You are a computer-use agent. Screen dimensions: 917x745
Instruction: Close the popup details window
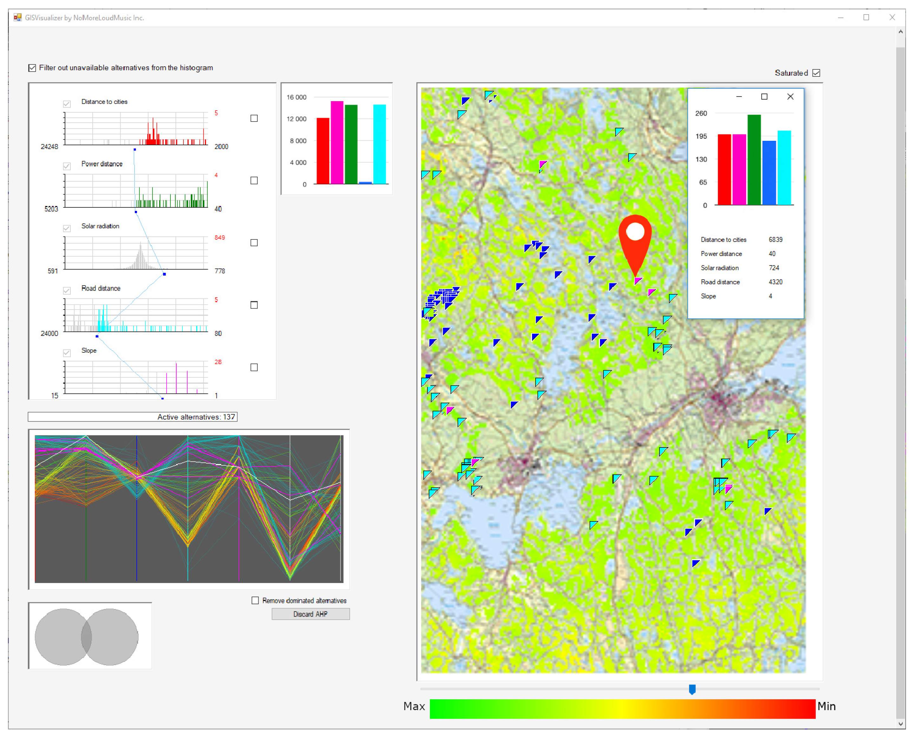(x=790, y=96)
